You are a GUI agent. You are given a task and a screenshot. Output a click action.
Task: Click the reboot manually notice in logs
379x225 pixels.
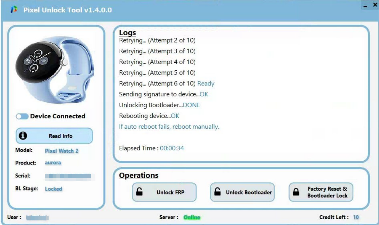[x=169, y=126]
